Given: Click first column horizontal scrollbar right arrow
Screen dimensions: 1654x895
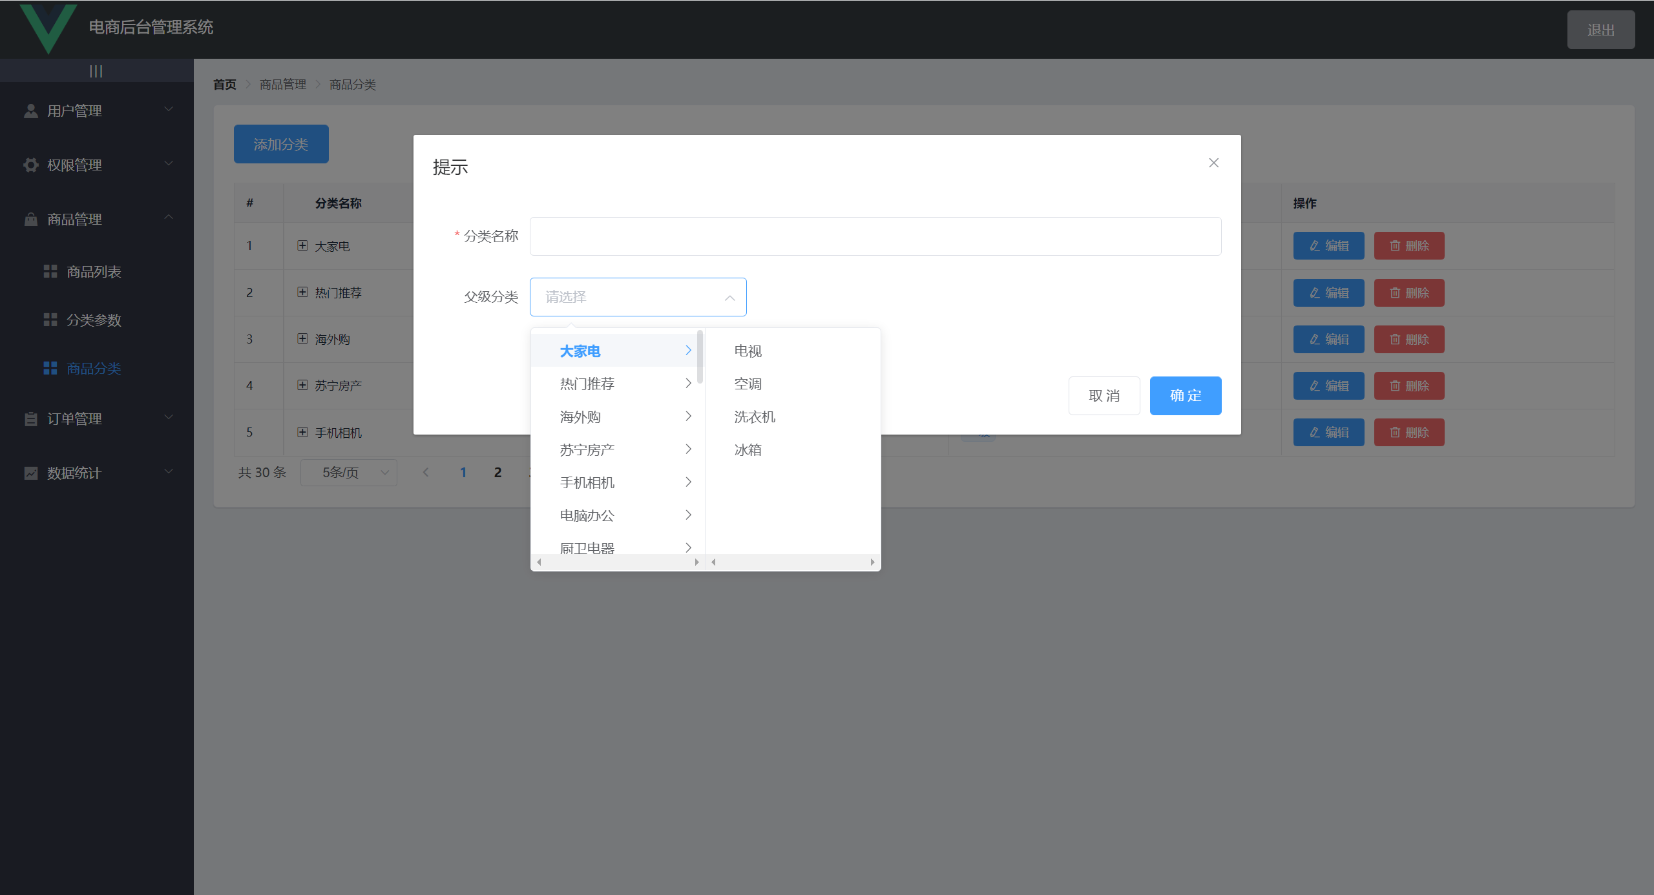Looking at the screenshot, I should coord(696,562).
